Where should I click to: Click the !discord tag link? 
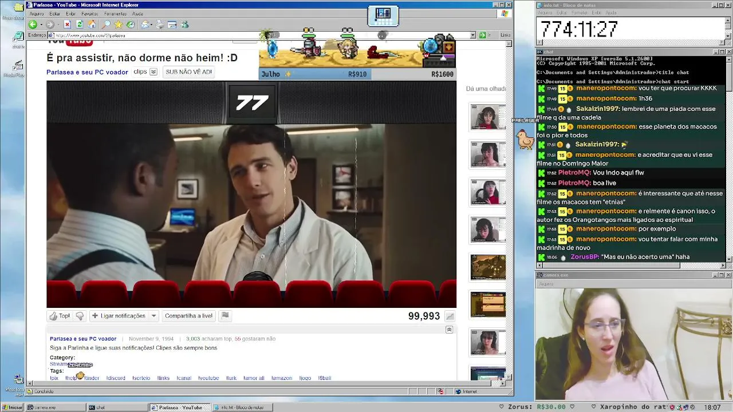[x=116, y=378]
